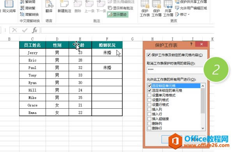
Task: Select column D header
Action: [57, 39]
